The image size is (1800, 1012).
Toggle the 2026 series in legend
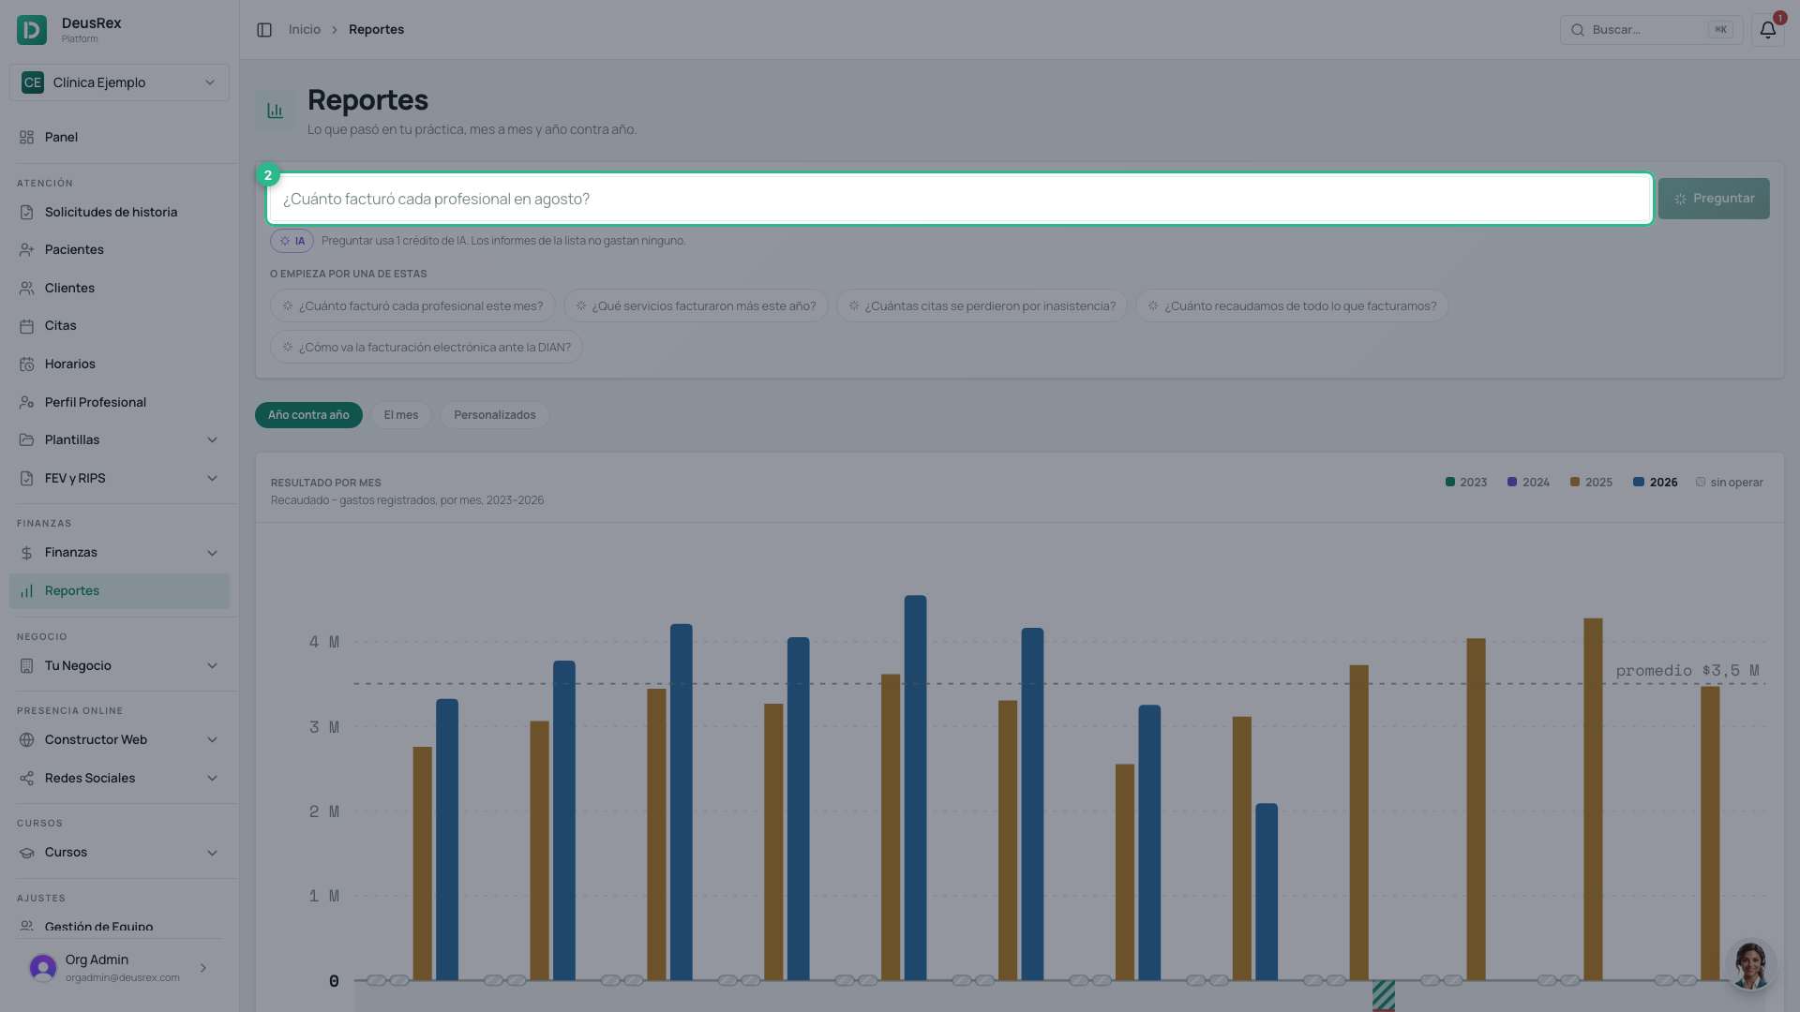click(x=1655, y=483)
